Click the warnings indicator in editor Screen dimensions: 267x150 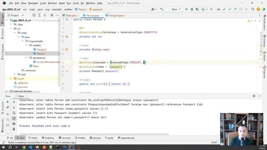[x=250, y=21]
